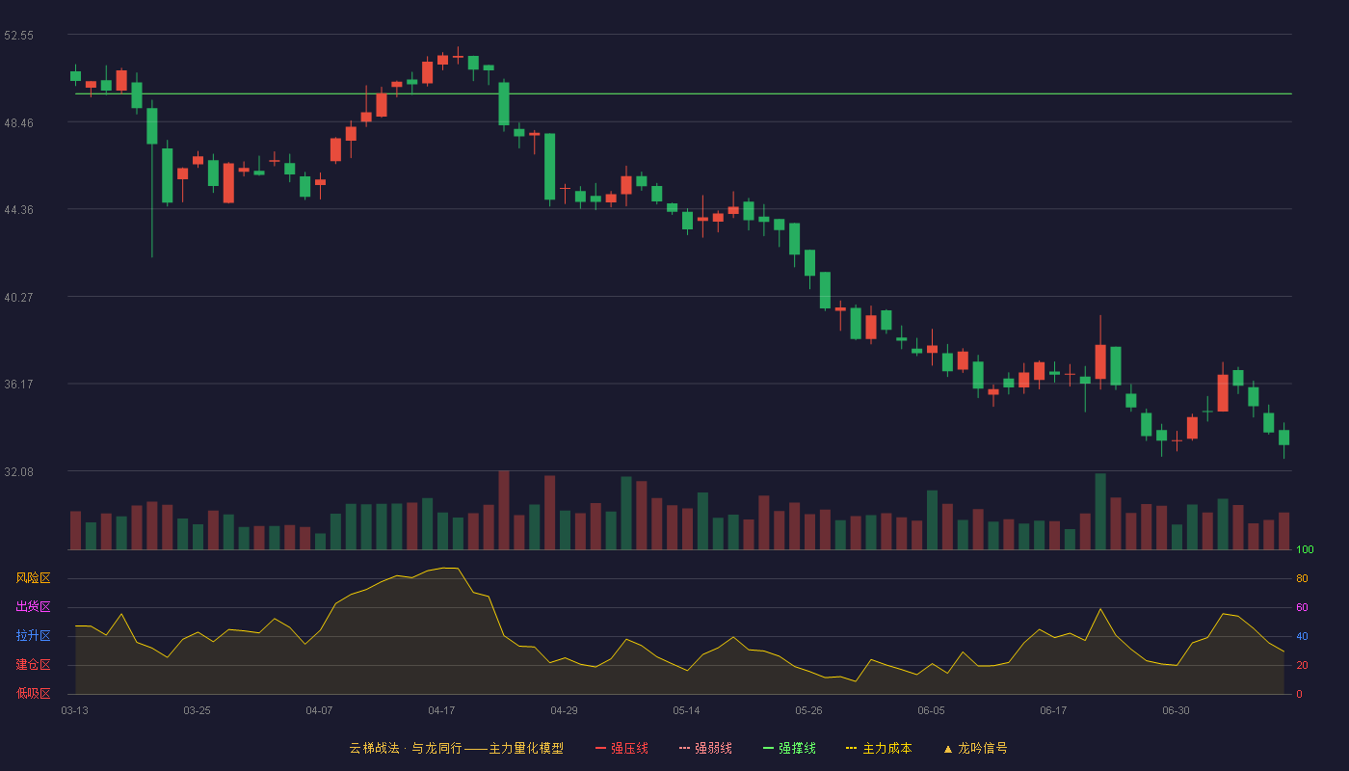Click the red dash icon beside 强压线
The height and width of the screenshot is (771, 1349).
(x=600, y=748)
